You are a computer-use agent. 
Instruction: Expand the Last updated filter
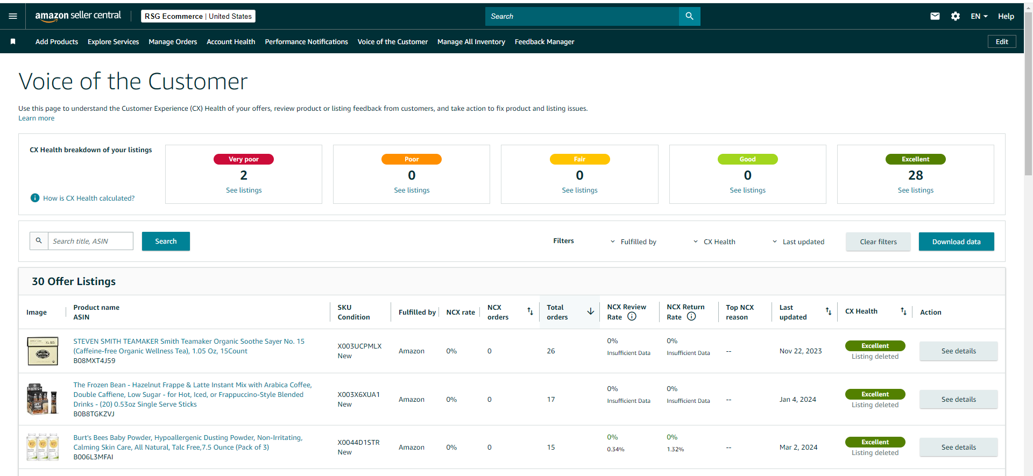tap(798, 242)
